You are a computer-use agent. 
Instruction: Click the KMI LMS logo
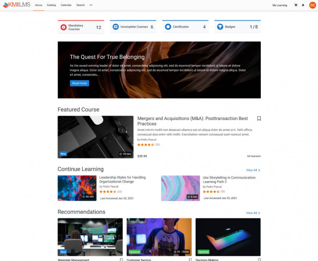17,5
